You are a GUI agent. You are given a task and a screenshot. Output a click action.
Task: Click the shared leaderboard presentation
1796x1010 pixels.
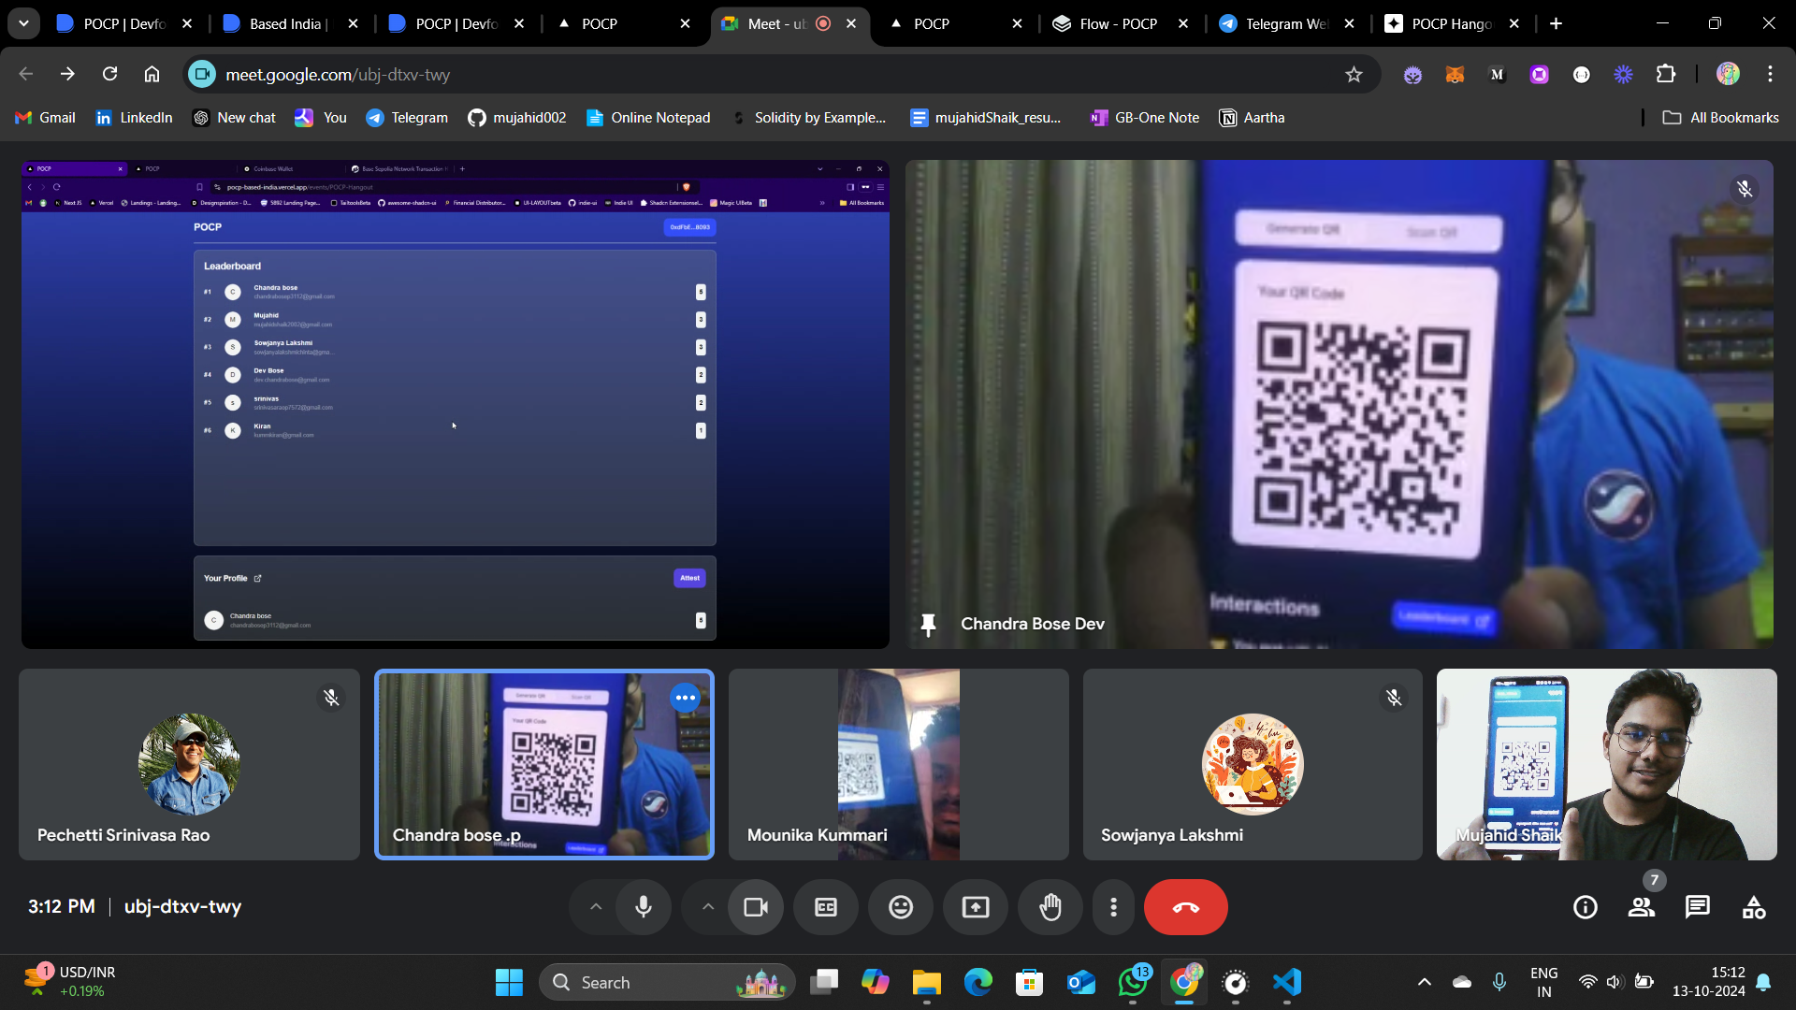456,404
